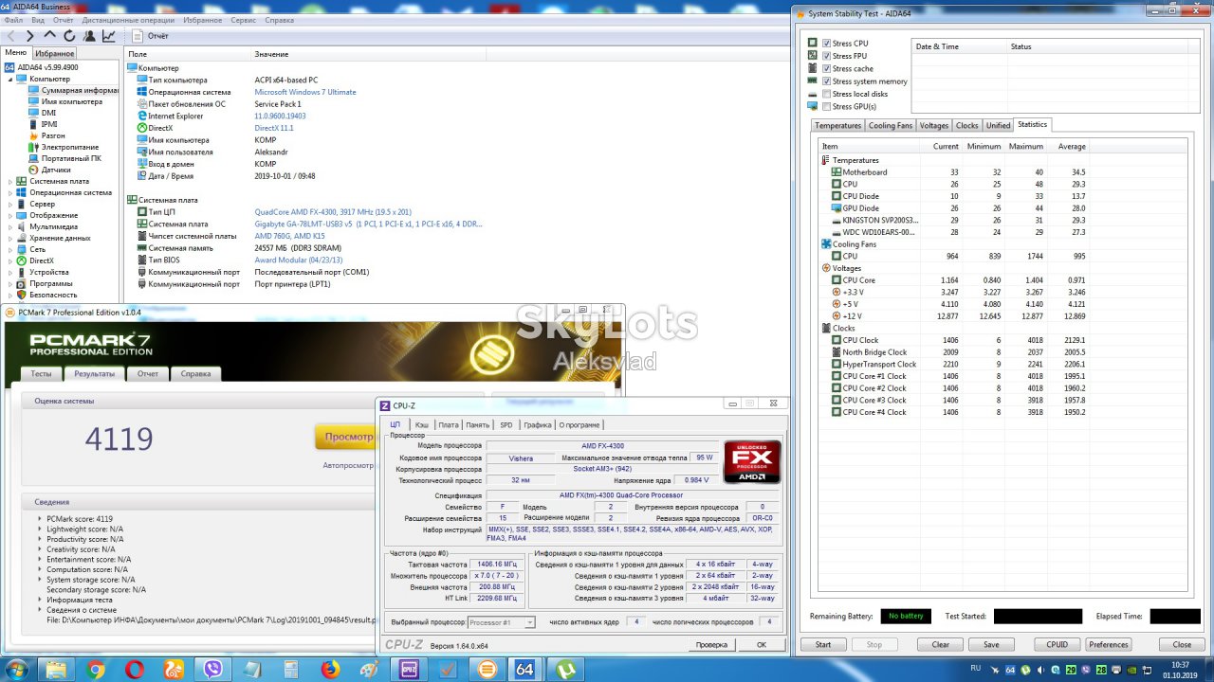Toggle Stress CPU checkbox
Image resolution: width=1214 pixels, height=682 pixels.
coord(827,44)
